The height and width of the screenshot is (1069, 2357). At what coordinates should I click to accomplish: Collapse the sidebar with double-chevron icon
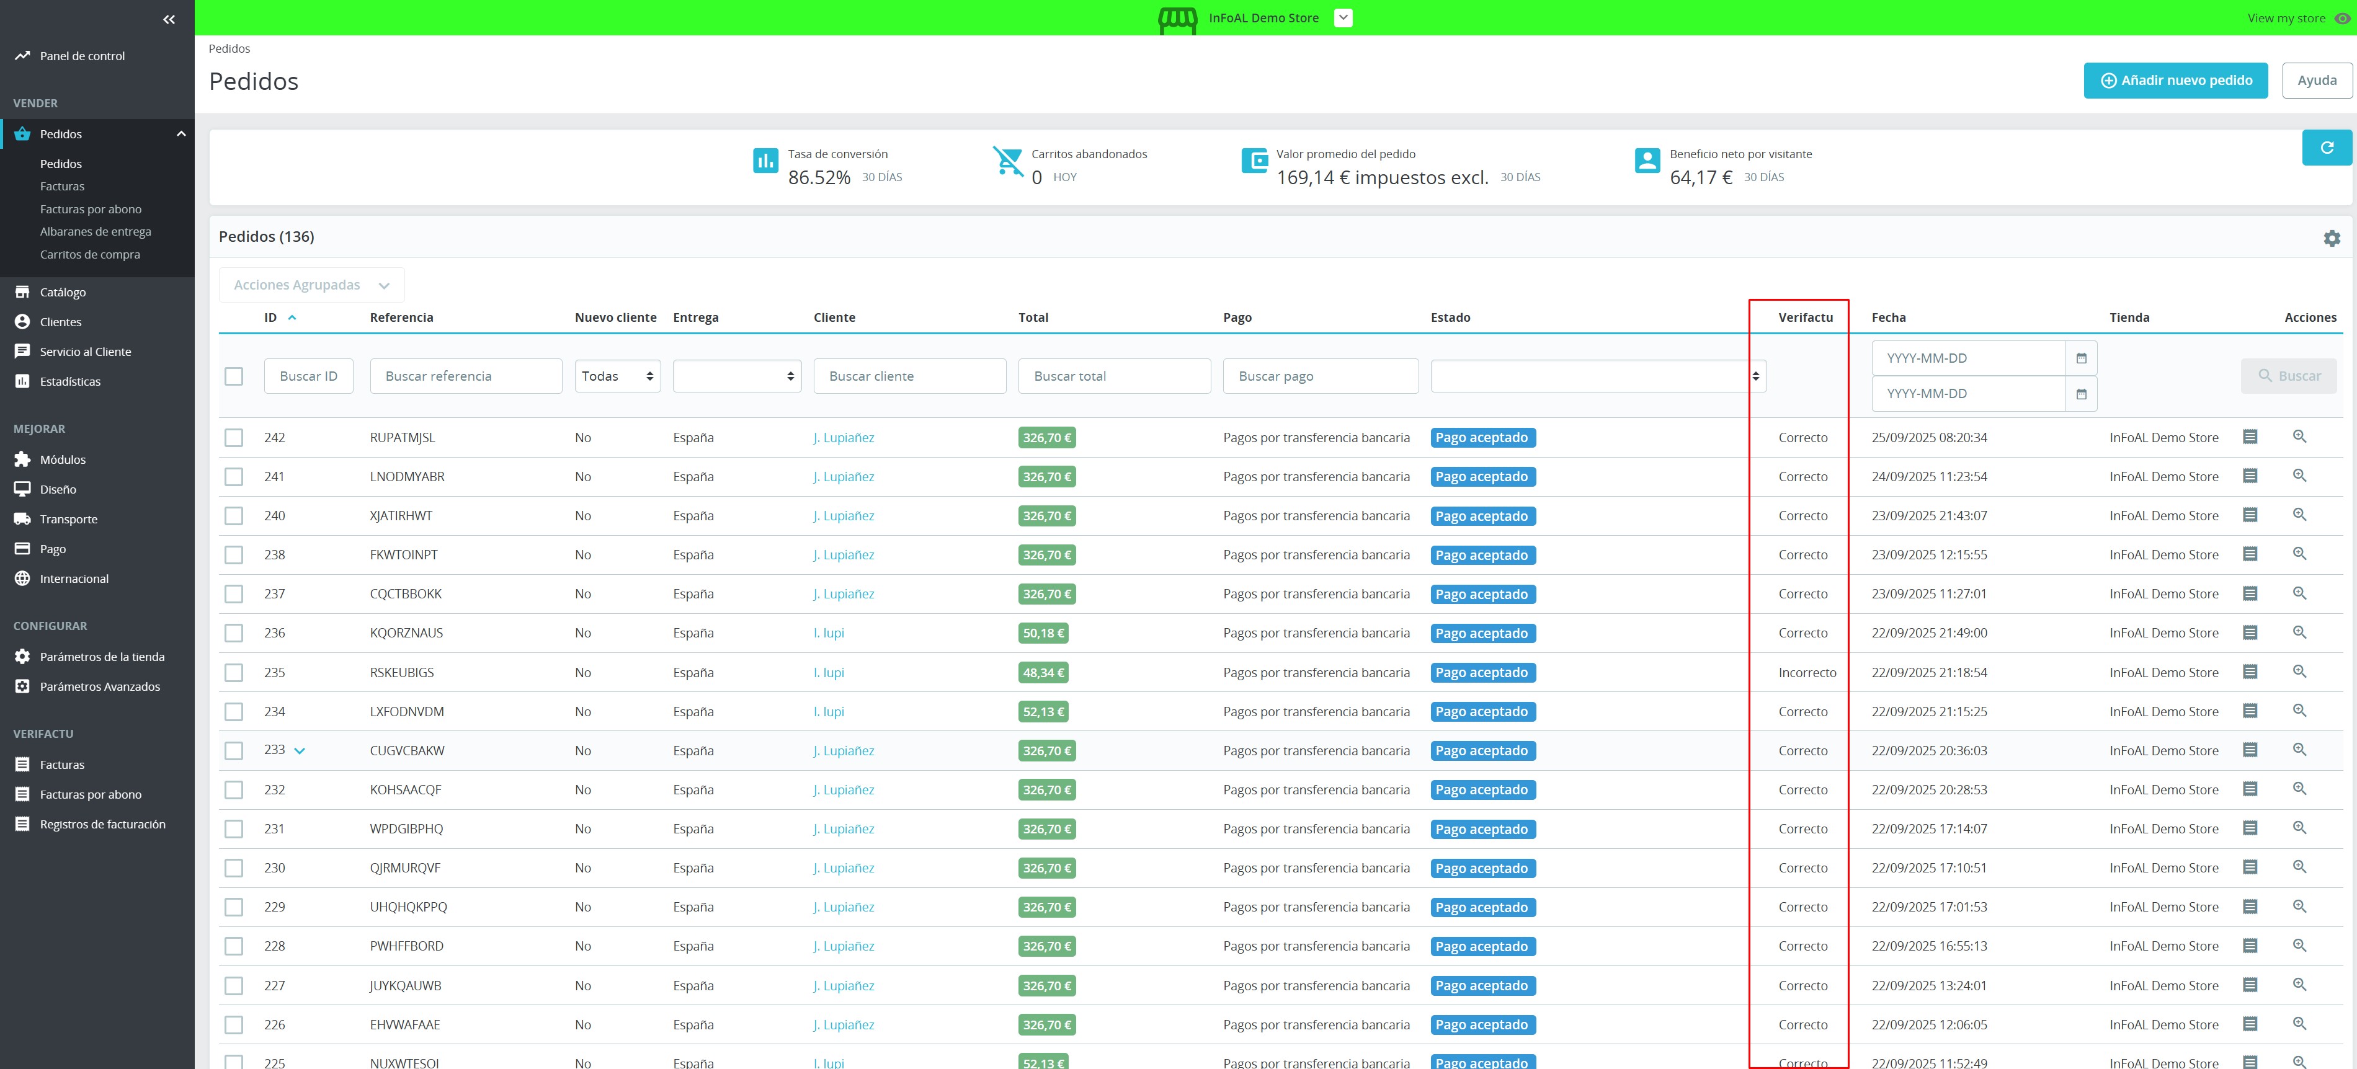pyautogui.click(x=168, y=19)
